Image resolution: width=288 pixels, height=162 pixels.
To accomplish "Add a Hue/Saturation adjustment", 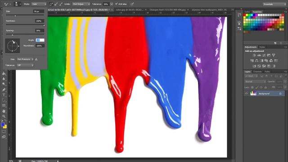I will [252, 61].
